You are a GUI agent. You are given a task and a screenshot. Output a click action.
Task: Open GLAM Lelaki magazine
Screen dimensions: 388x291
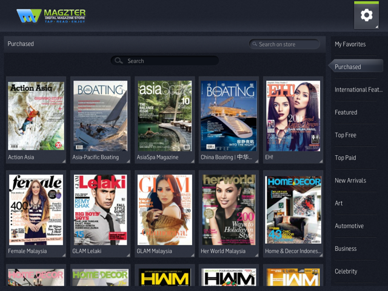pyautogui.click(x=100, y=209)
